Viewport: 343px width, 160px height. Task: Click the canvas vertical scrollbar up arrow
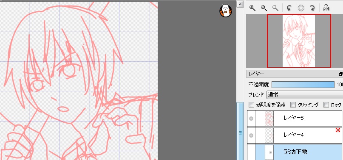point(240,4)
